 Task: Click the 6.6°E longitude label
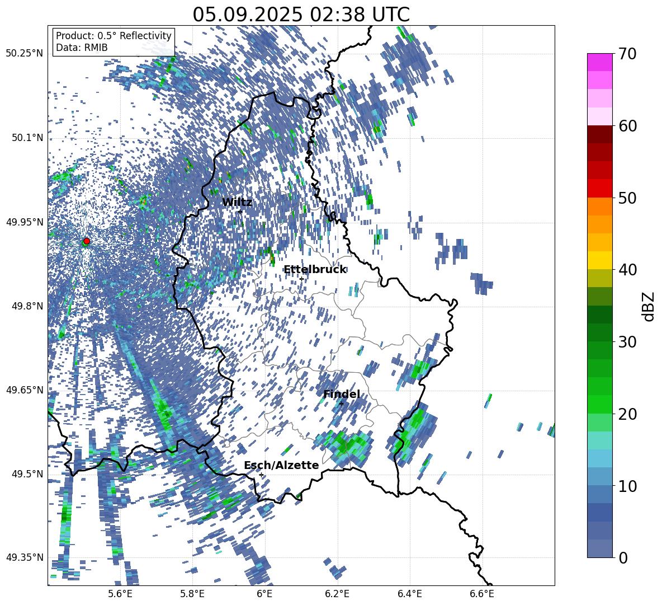[x=482, y=594]
